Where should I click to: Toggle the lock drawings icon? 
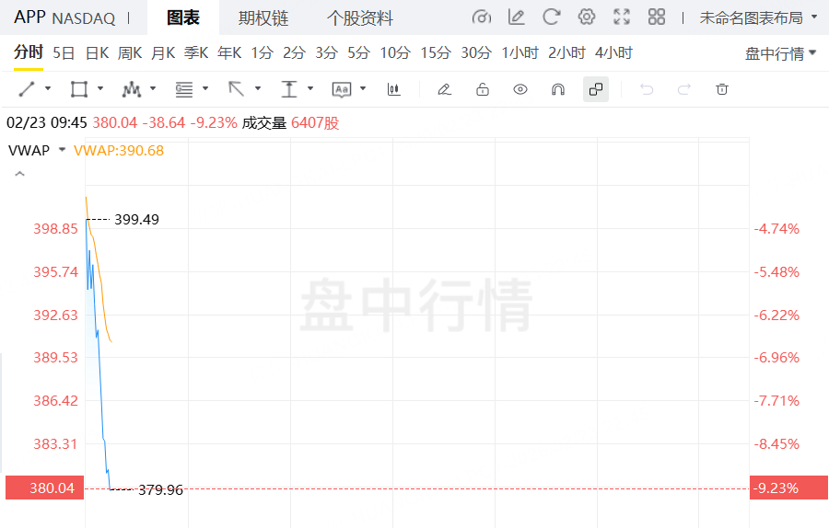point(482,89)
